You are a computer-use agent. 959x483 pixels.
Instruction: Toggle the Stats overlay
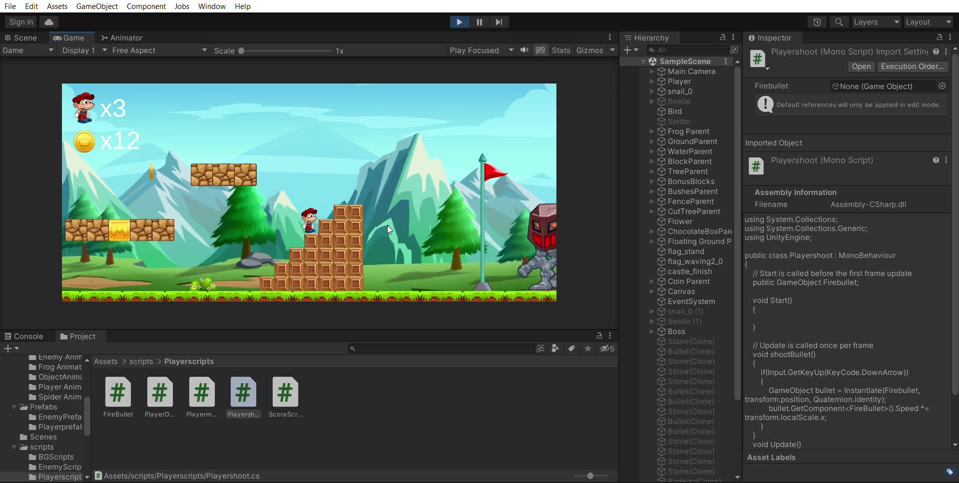pos(560,50)
